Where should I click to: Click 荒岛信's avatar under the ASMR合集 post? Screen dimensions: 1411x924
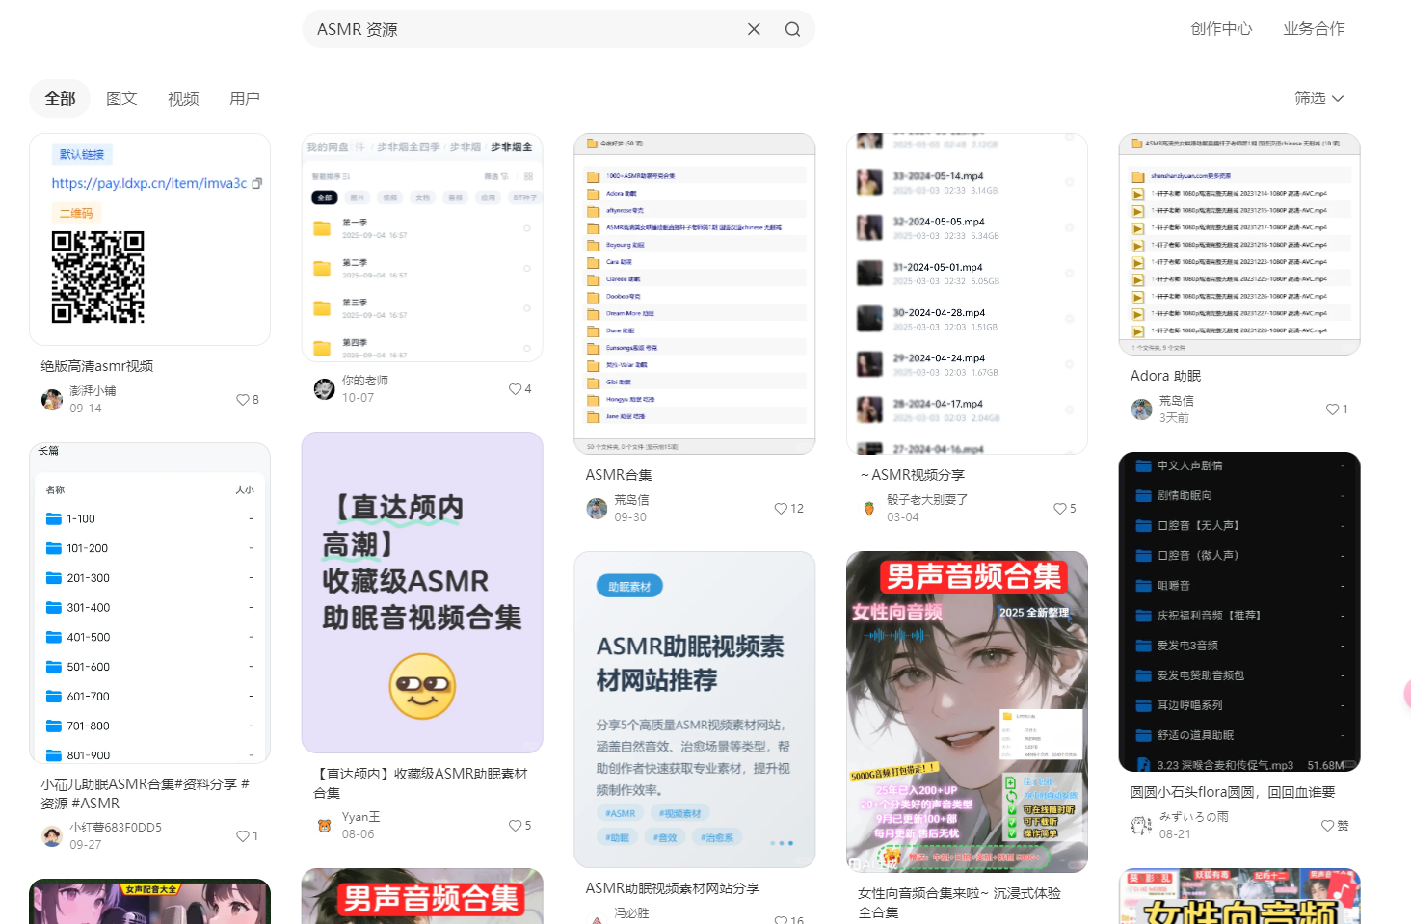click(x=597, y=508)
